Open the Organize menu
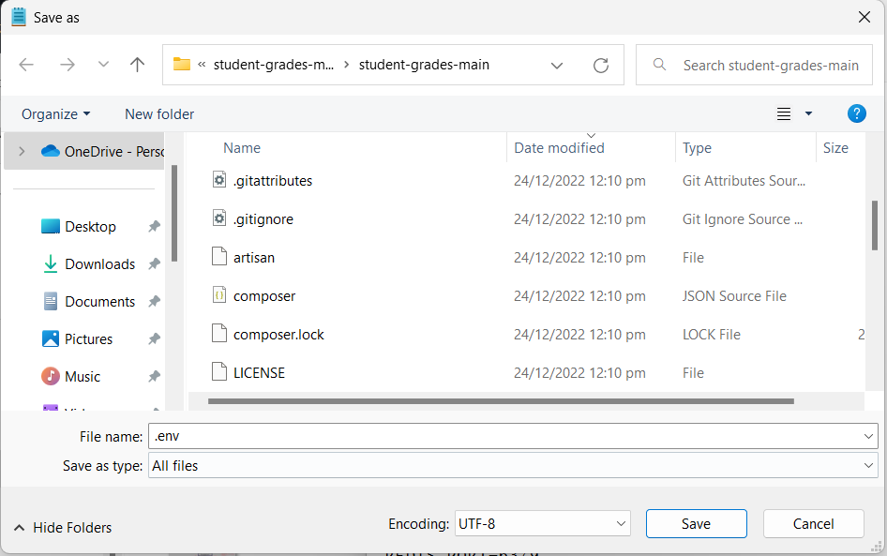This screenshot has width=887, height=556. [55, 114]
